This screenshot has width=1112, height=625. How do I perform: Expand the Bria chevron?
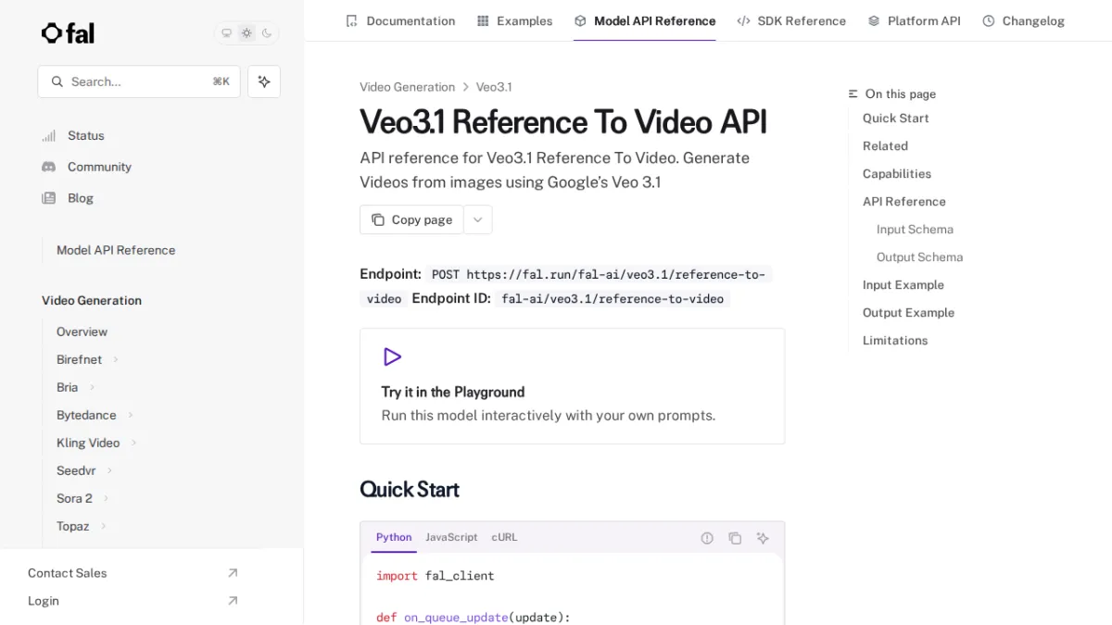click(x=92, y=387)
